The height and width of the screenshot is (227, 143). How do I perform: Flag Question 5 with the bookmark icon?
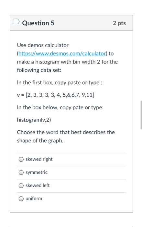point(16,22)
